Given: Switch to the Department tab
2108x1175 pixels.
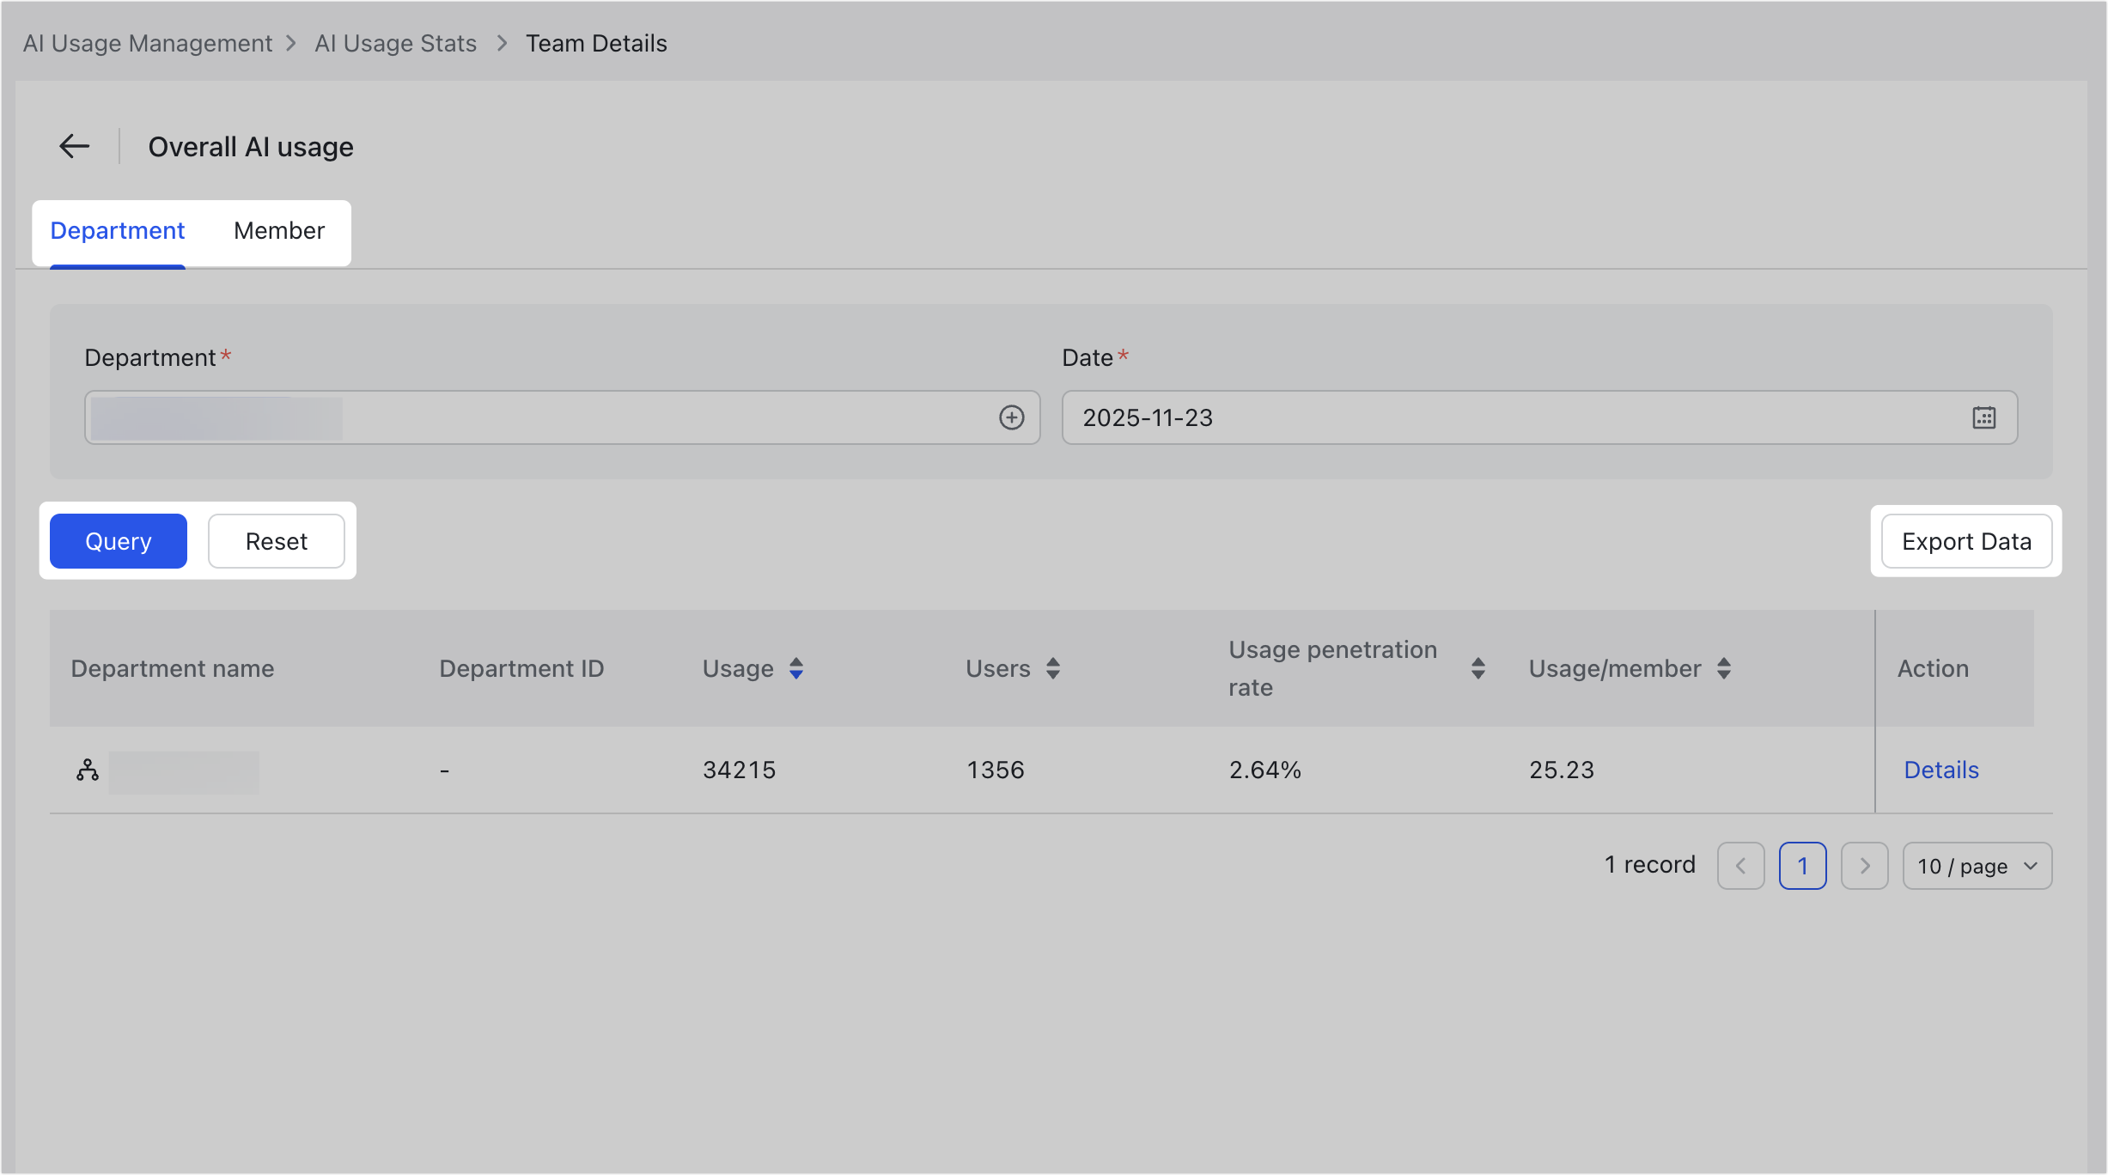Looking at the screenshot, I should [118, 230].
